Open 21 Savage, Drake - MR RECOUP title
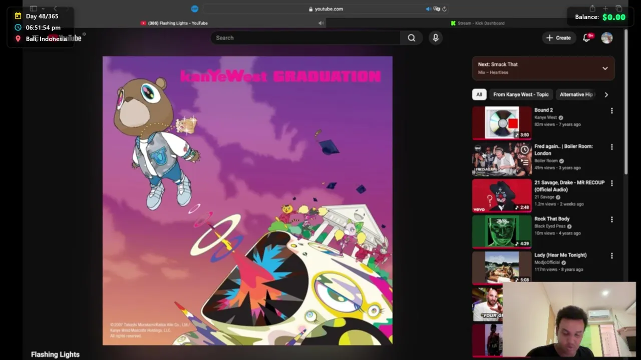The height and width of the screenshot is (360, 641). (569, 186)
